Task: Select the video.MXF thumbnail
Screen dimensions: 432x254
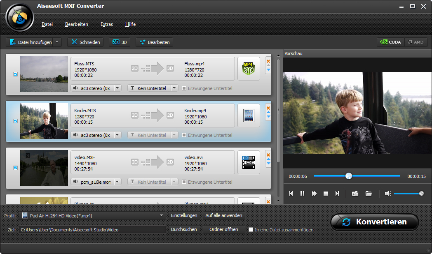Action: 44,168
